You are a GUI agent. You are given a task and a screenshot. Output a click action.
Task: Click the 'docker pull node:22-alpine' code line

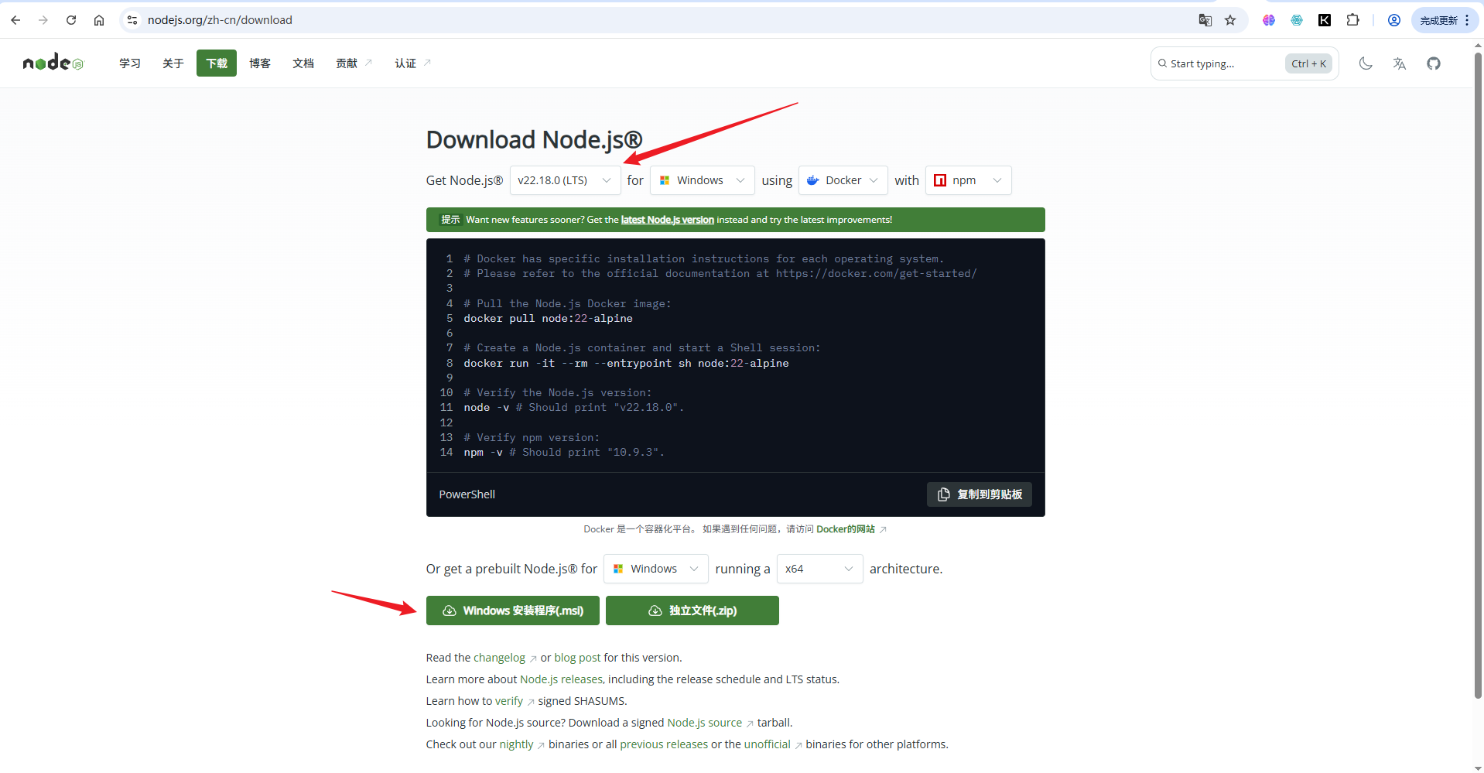(548, 319)
